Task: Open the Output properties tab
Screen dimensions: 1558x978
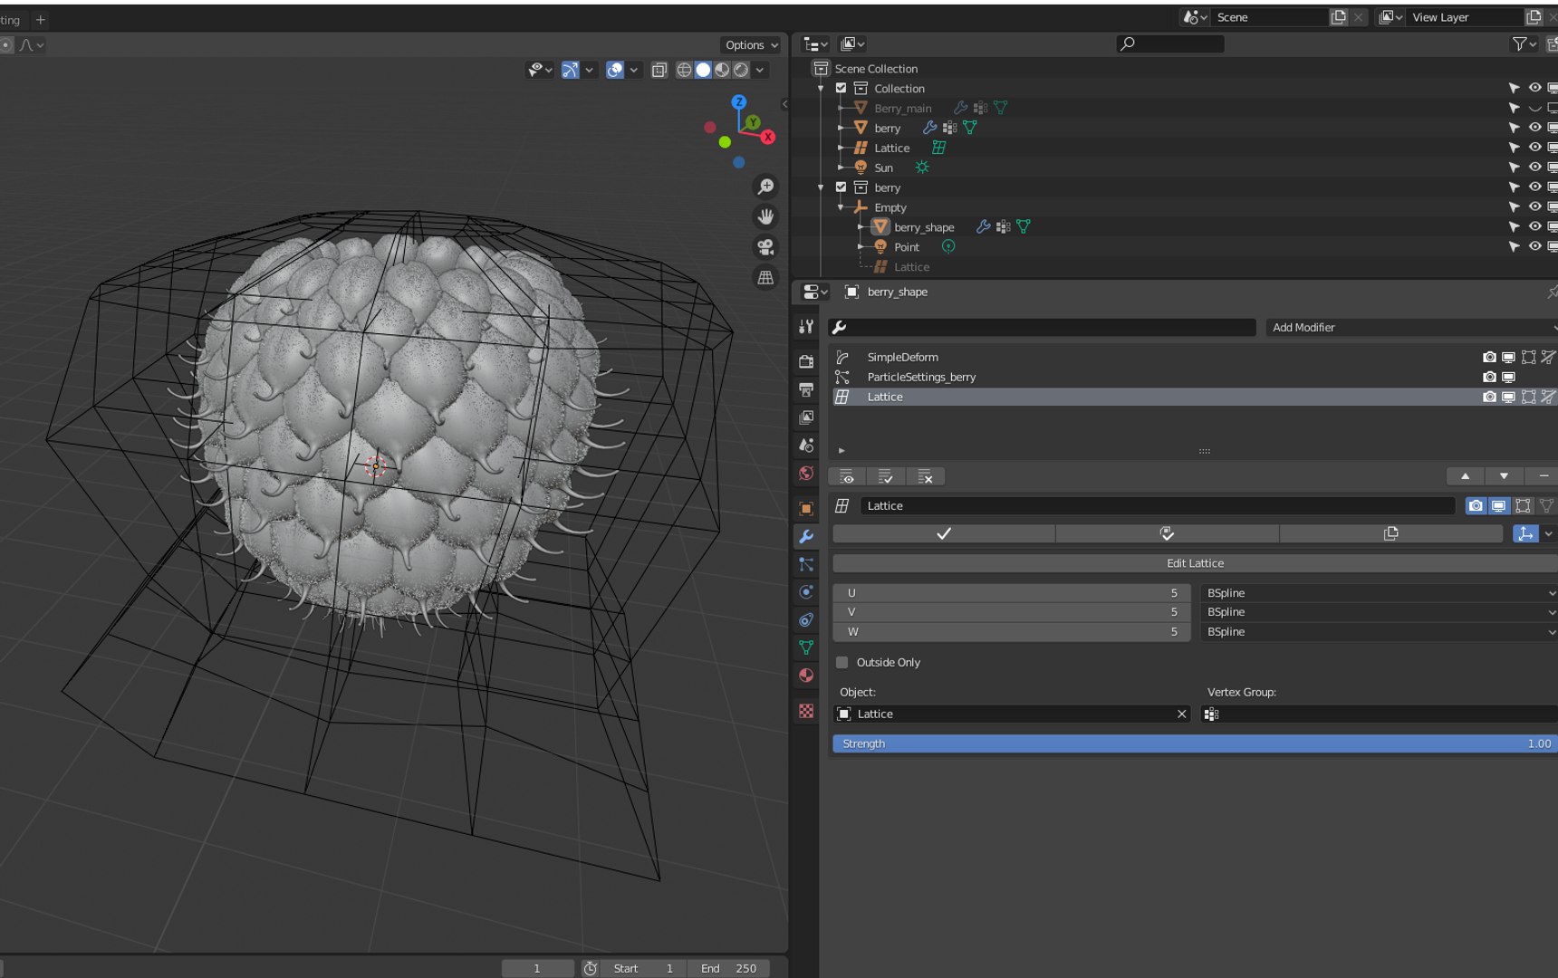Action: pyautogui.click(x=806, y=389)
